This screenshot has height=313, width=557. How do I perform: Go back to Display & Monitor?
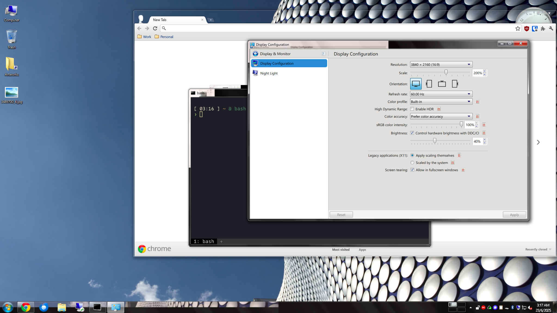pyautogui.click(x=255, y=54)
